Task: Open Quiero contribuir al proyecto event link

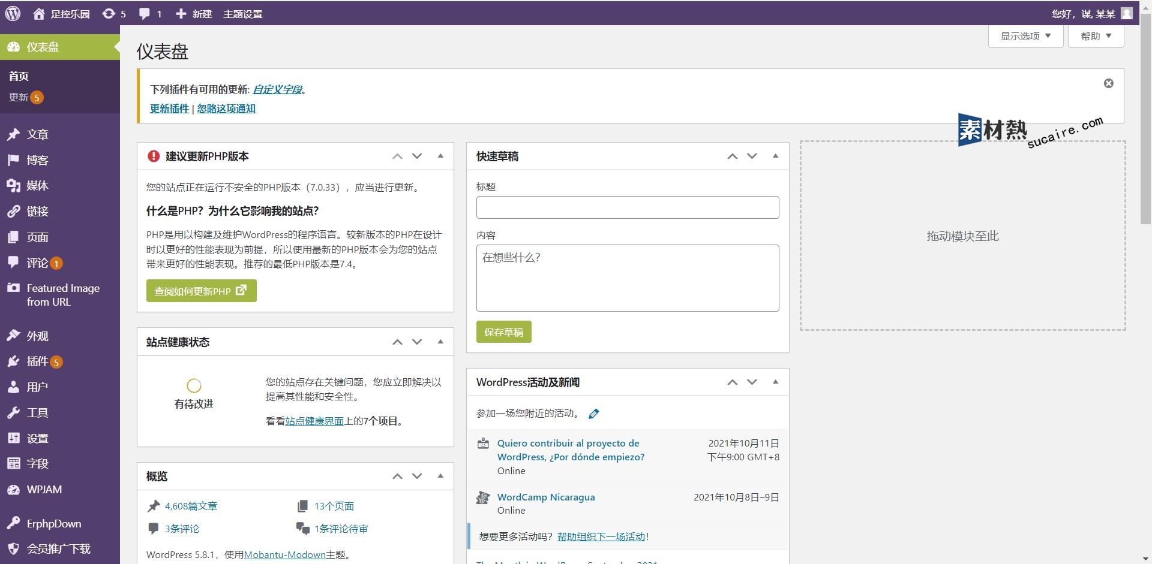Action: [571, 450]
